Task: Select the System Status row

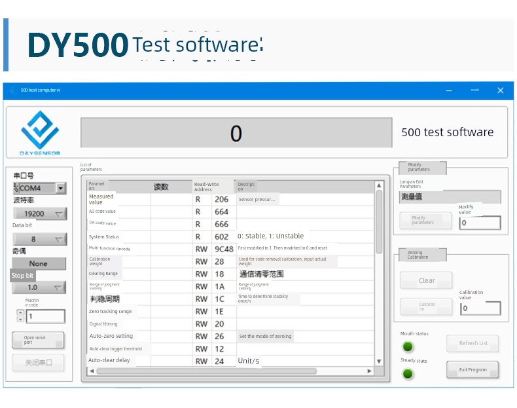Action: pos(230,237)
